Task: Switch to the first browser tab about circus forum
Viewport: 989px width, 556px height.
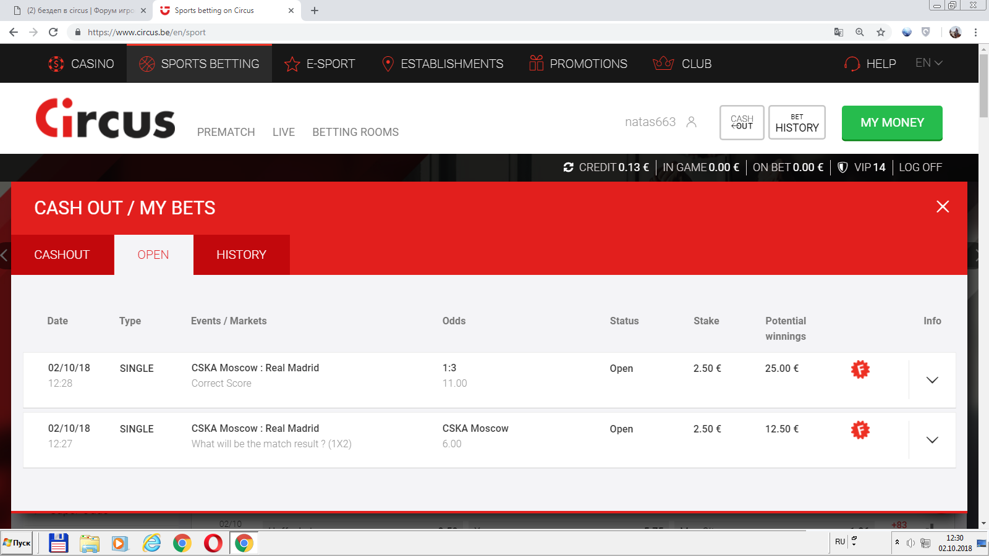Action: point(79,11)
